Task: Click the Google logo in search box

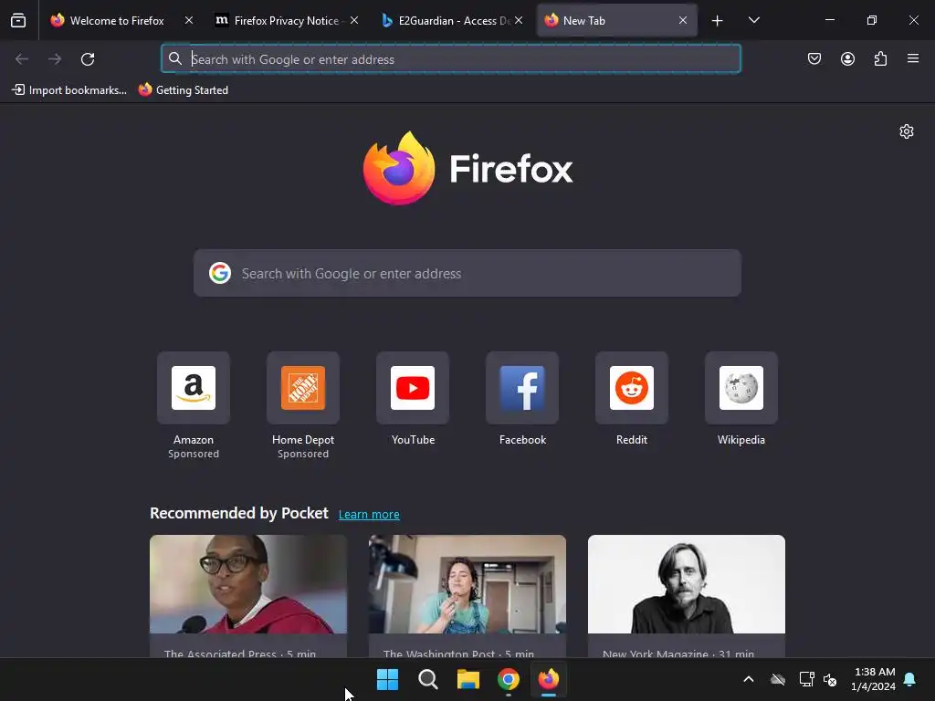Action: pos(220,273)
